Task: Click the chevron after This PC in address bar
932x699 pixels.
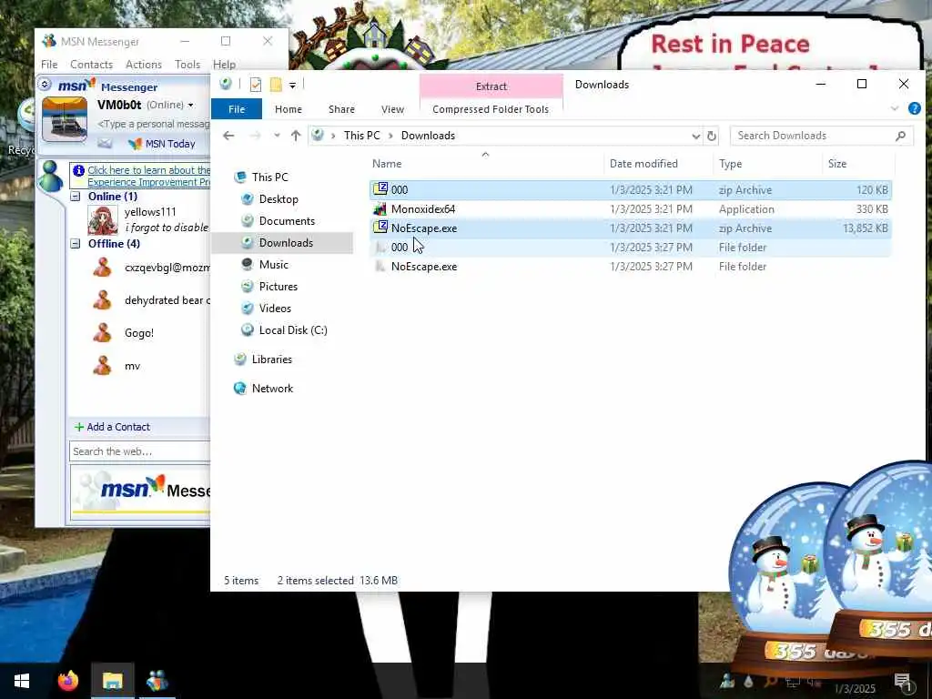Action: click(390, 136)
